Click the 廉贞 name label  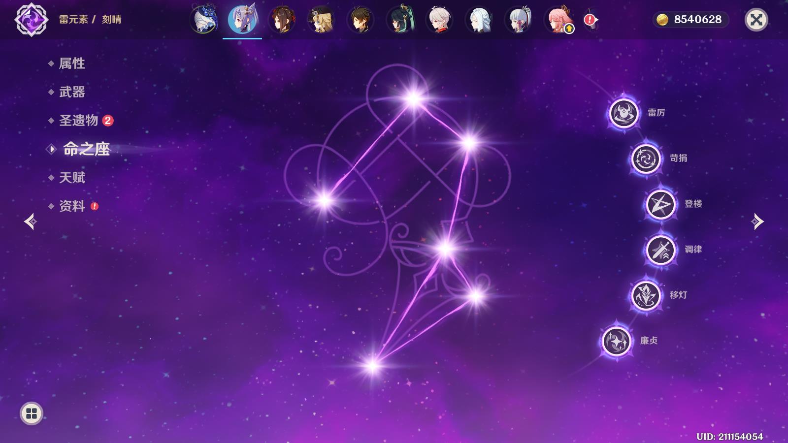[649, 341]
